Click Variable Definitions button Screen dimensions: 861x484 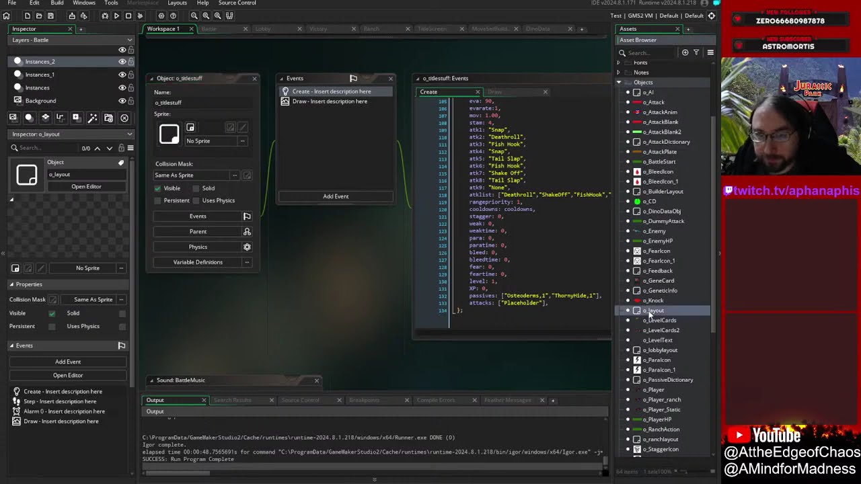(198, 262)
